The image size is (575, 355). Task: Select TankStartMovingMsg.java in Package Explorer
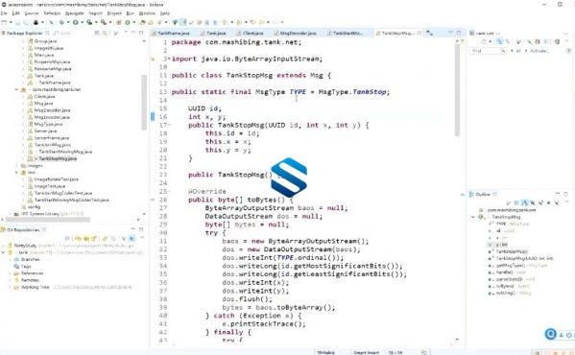pos(65,152)
